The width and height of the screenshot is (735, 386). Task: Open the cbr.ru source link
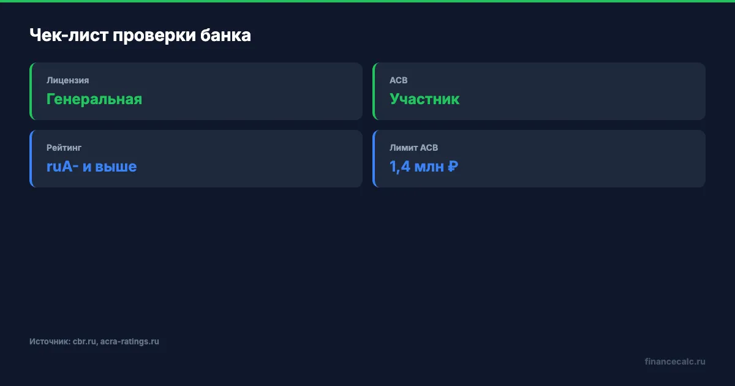click(x=85, y=341)
